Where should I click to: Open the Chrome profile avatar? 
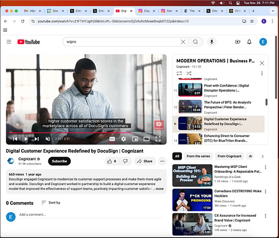264,21
